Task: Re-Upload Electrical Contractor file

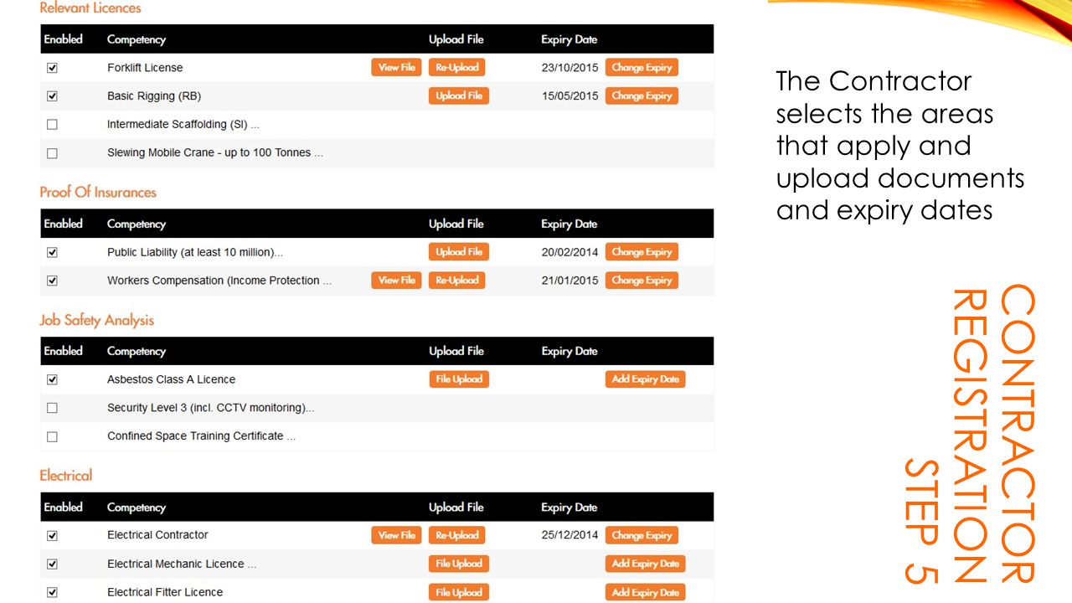Action: pyautogui.click(x=457, y=535)
